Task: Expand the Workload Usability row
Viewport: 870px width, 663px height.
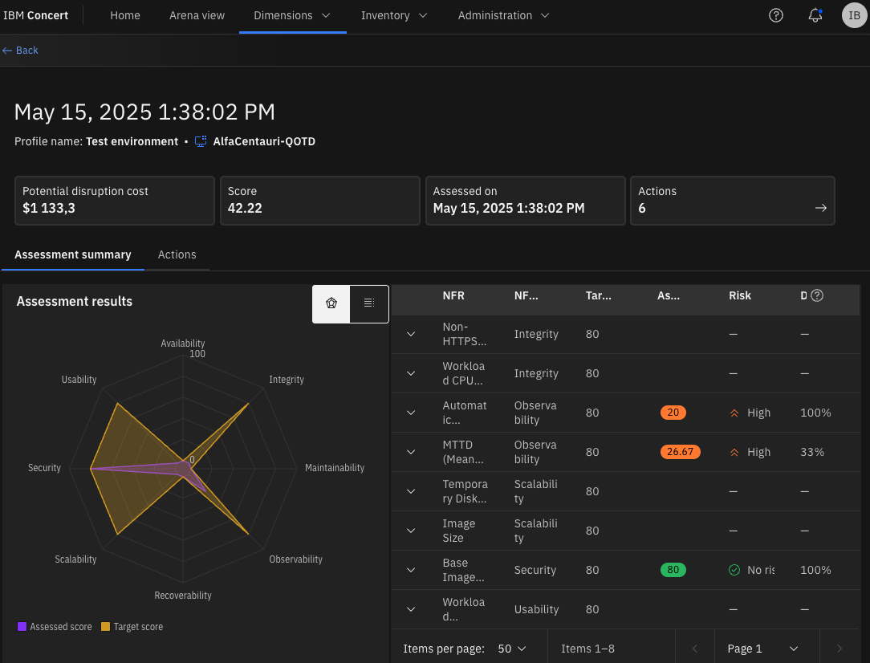Action: click(411, 609)
